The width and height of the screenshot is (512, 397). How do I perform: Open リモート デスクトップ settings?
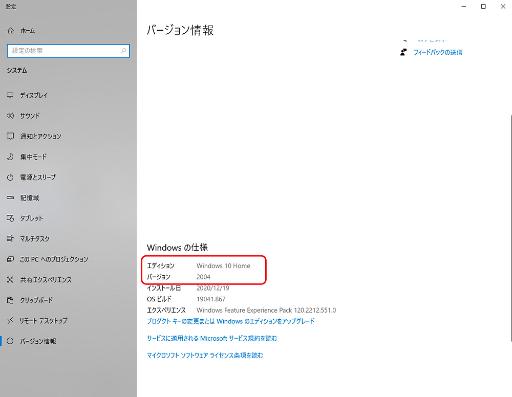click(x=68, y=321)
